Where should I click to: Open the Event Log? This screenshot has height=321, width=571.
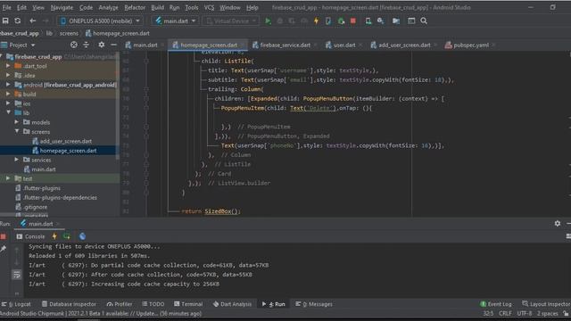496,304
